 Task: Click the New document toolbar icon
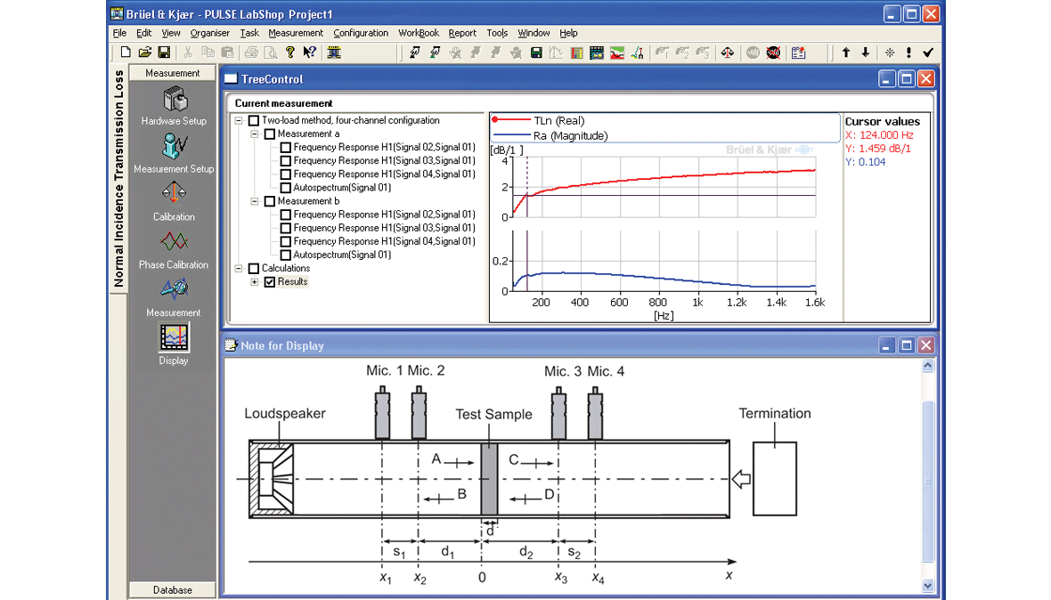point(126,53)
